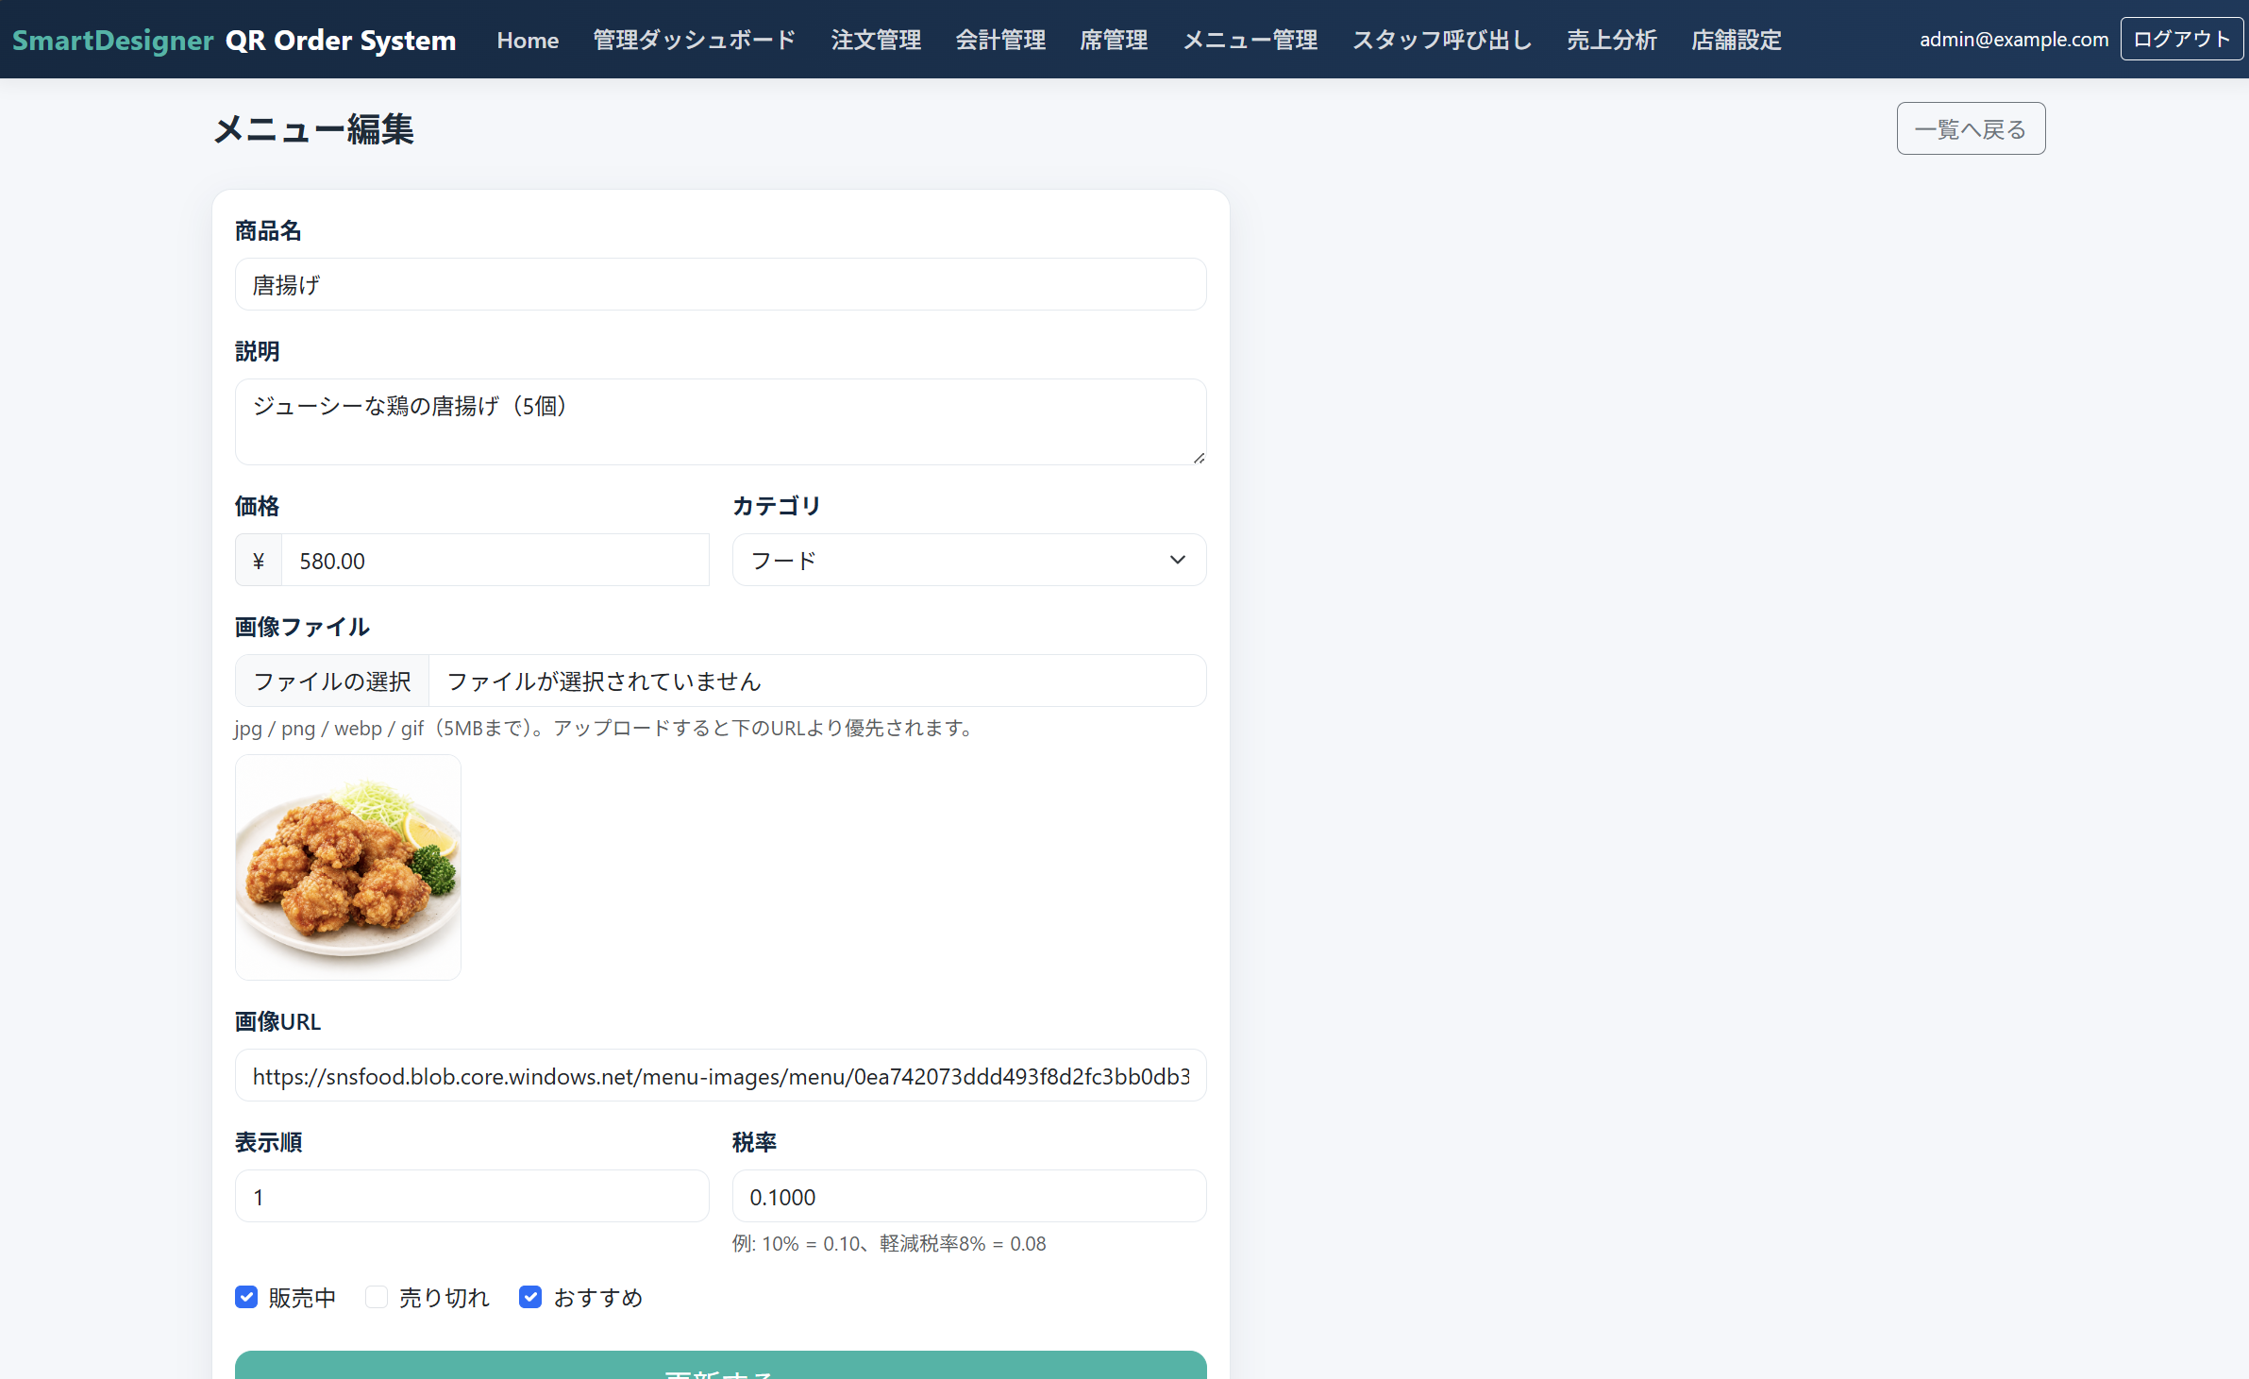Open 席管理 from navbar
Screen dimensions: 2249x1379
(1114, 40)
